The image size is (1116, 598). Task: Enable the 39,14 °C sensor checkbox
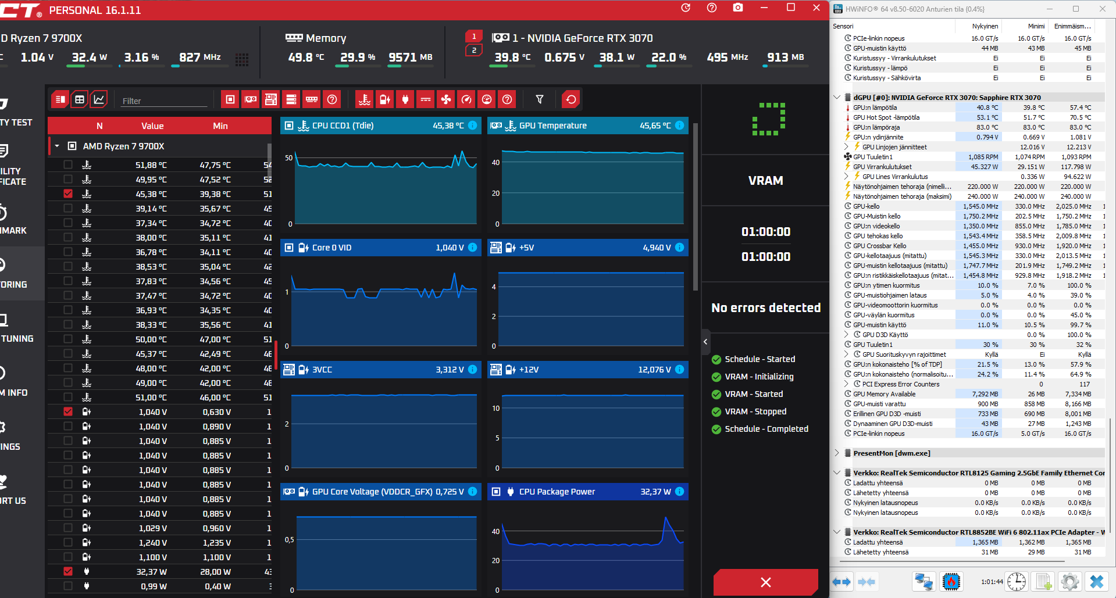[x=68, y=209]
